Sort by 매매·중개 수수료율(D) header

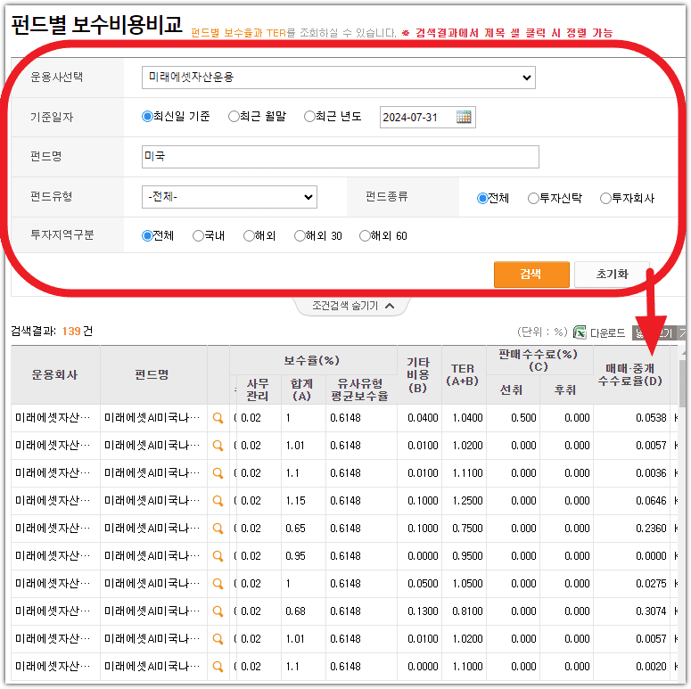(x=630, y=375)
